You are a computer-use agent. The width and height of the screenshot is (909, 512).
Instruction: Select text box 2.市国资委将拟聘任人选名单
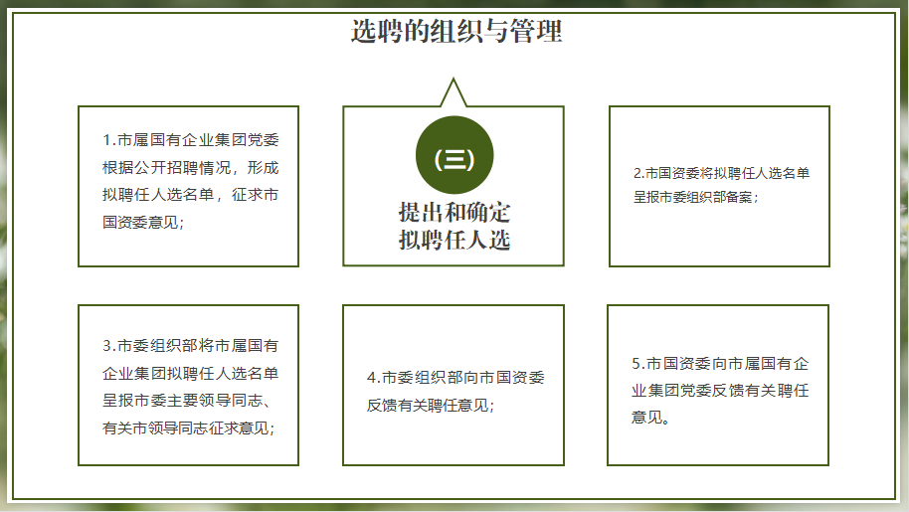pos(719,187)
